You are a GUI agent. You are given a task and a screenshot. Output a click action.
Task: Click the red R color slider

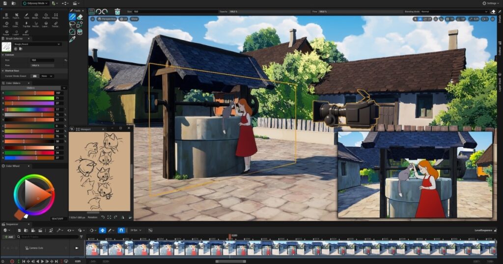pyautogui.click(x=29, y=92)
